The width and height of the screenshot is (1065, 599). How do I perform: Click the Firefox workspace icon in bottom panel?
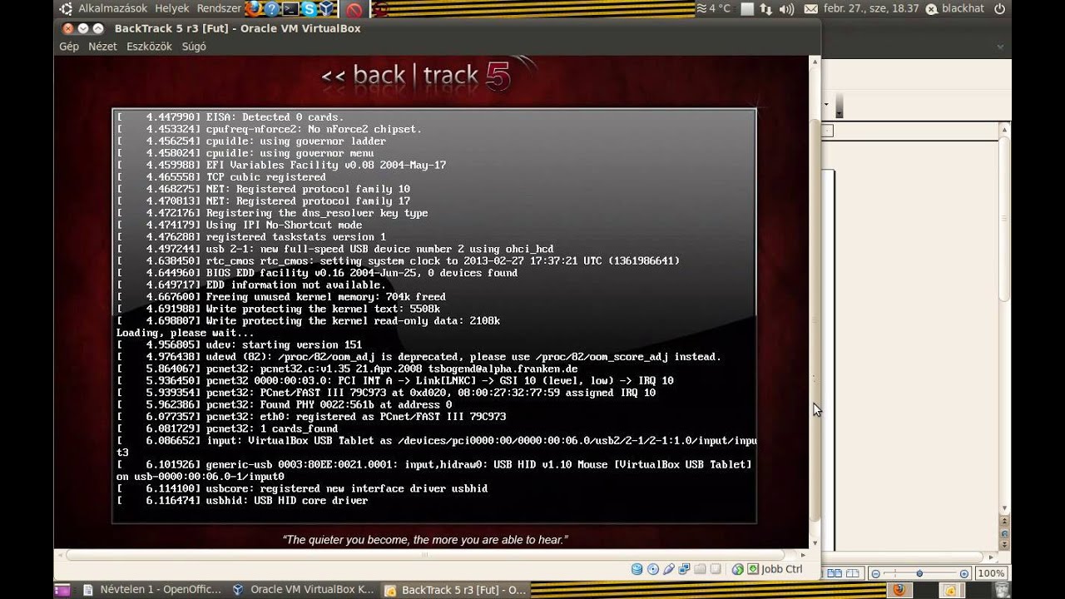click(x=899, y=590)
